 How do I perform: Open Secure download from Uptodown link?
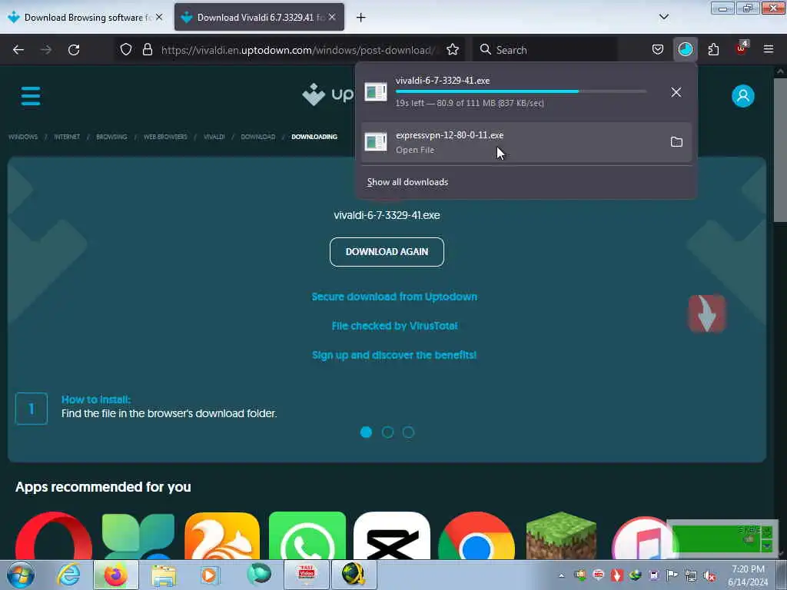coord(394,297)
